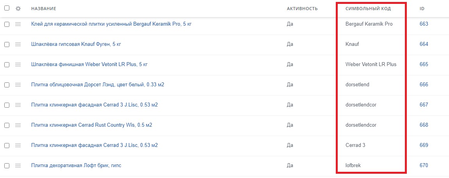The width and height of the screenshot is (449, 178).
Task: Open the row menu for Knauf Фуген шпаклёвка
Action: point(18,44)
